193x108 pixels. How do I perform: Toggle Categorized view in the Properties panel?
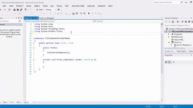click(x=166, y=62)
